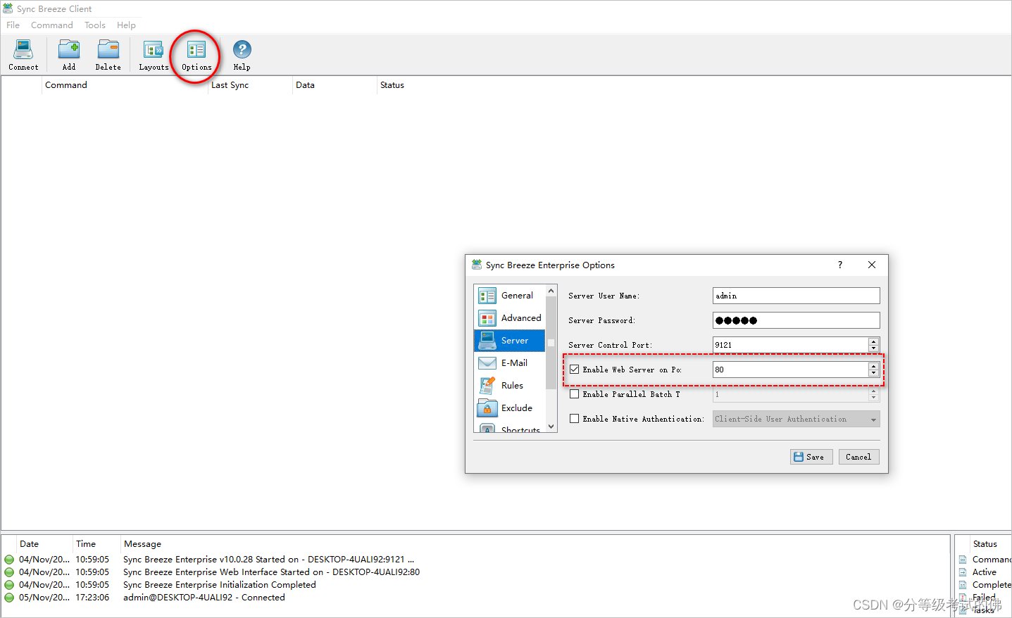Open the File menu

[13, 25]
